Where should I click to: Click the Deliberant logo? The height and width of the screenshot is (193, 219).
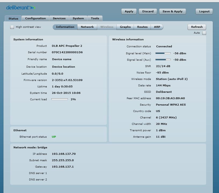point(21,8)
